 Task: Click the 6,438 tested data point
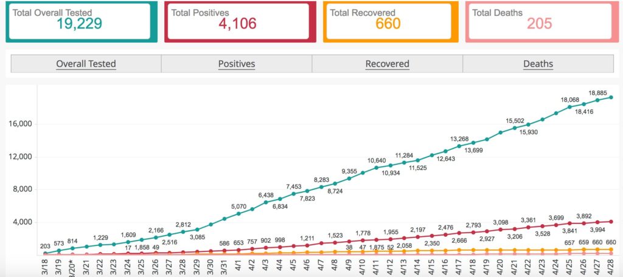[x=266, y=202]
